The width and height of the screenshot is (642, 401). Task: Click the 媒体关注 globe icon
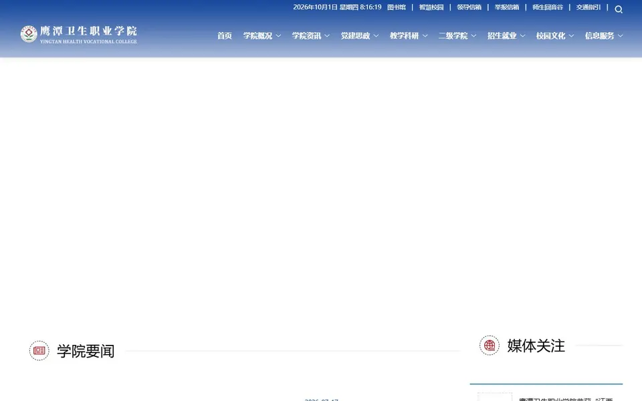pyautogui.click(x=490, y=346)
